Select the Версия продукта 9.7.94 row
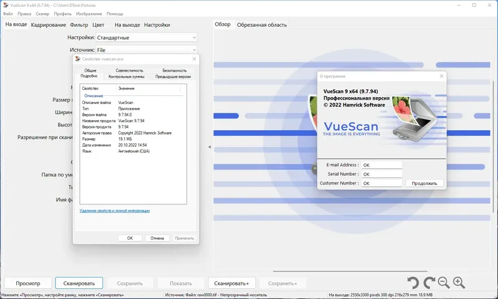 tap(133, 127)
